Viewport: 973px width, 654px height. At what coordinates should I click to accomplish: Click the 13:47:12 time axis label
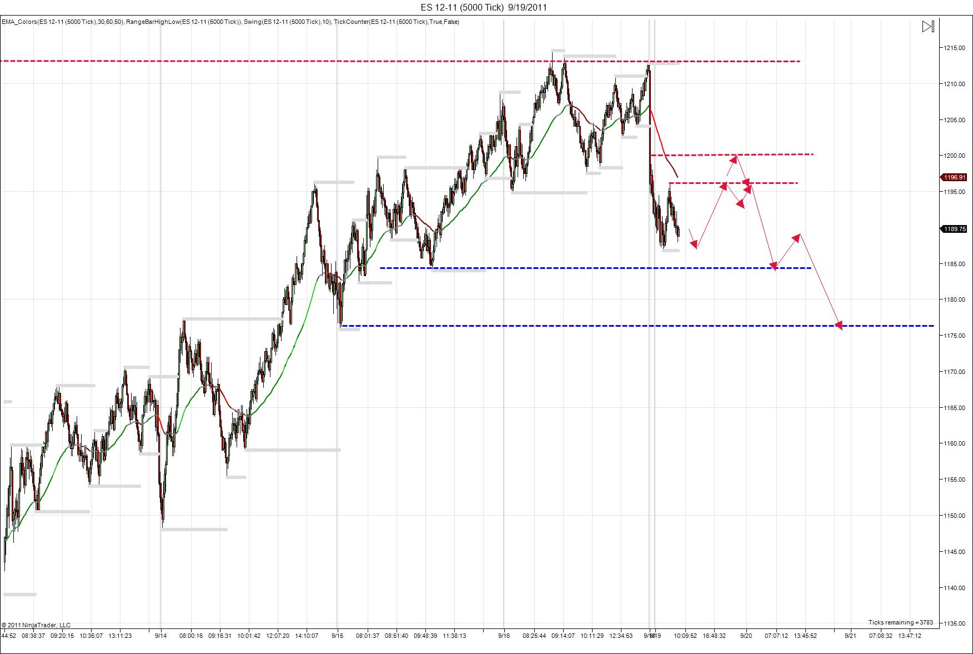tap(910, 636)
